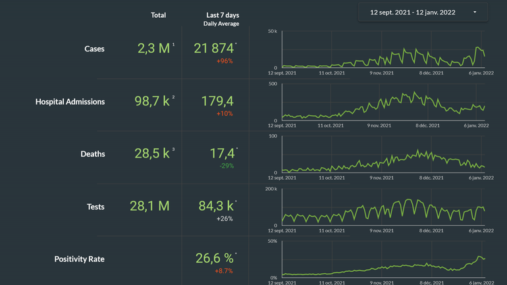
Task: Select the Deaths row label
Action: [x=92, y=154]
